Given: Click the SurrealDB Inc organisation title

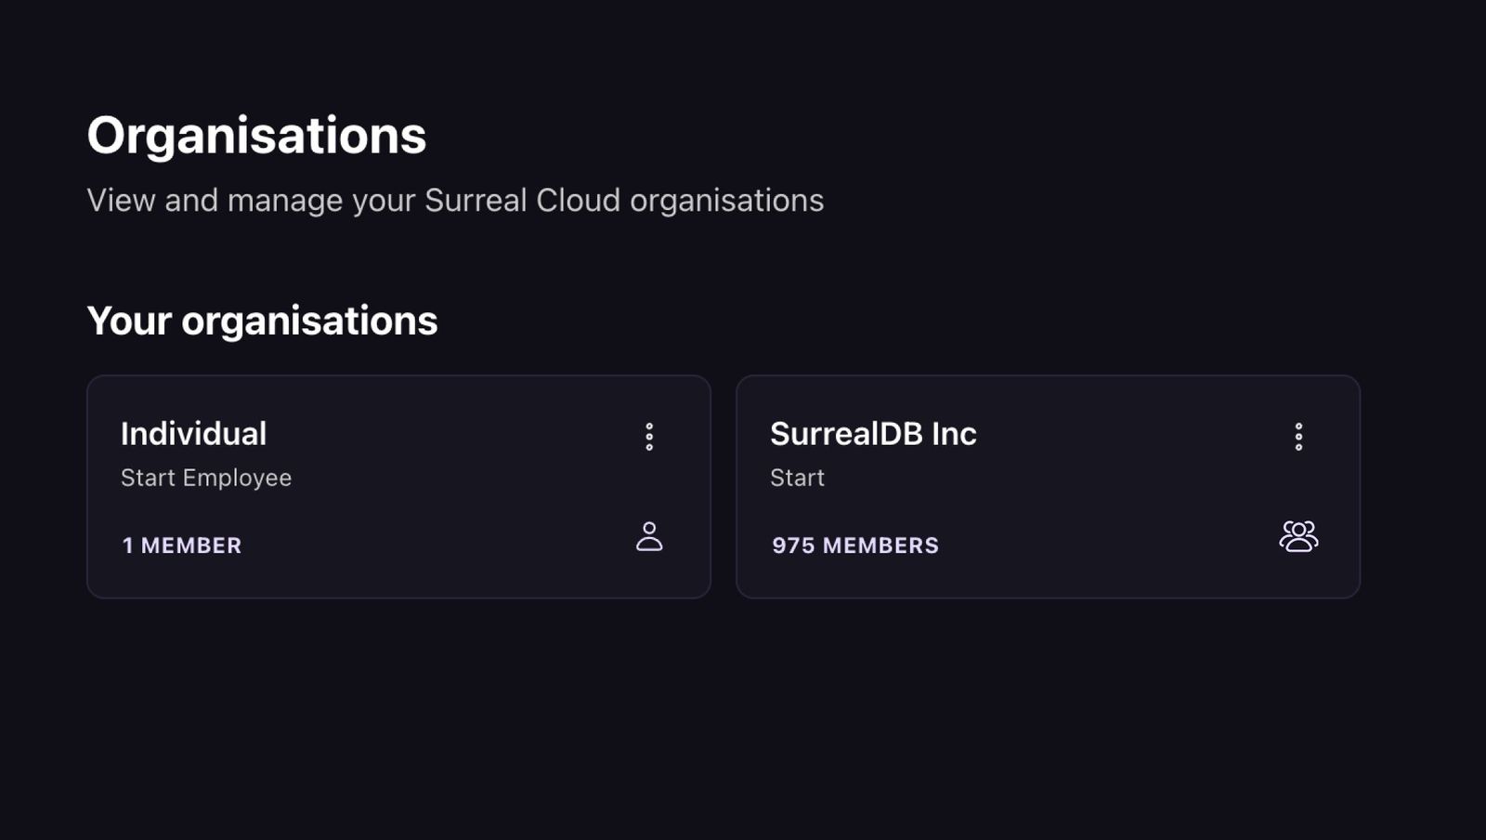Looking at the screenshot, I should click(874, 434).
